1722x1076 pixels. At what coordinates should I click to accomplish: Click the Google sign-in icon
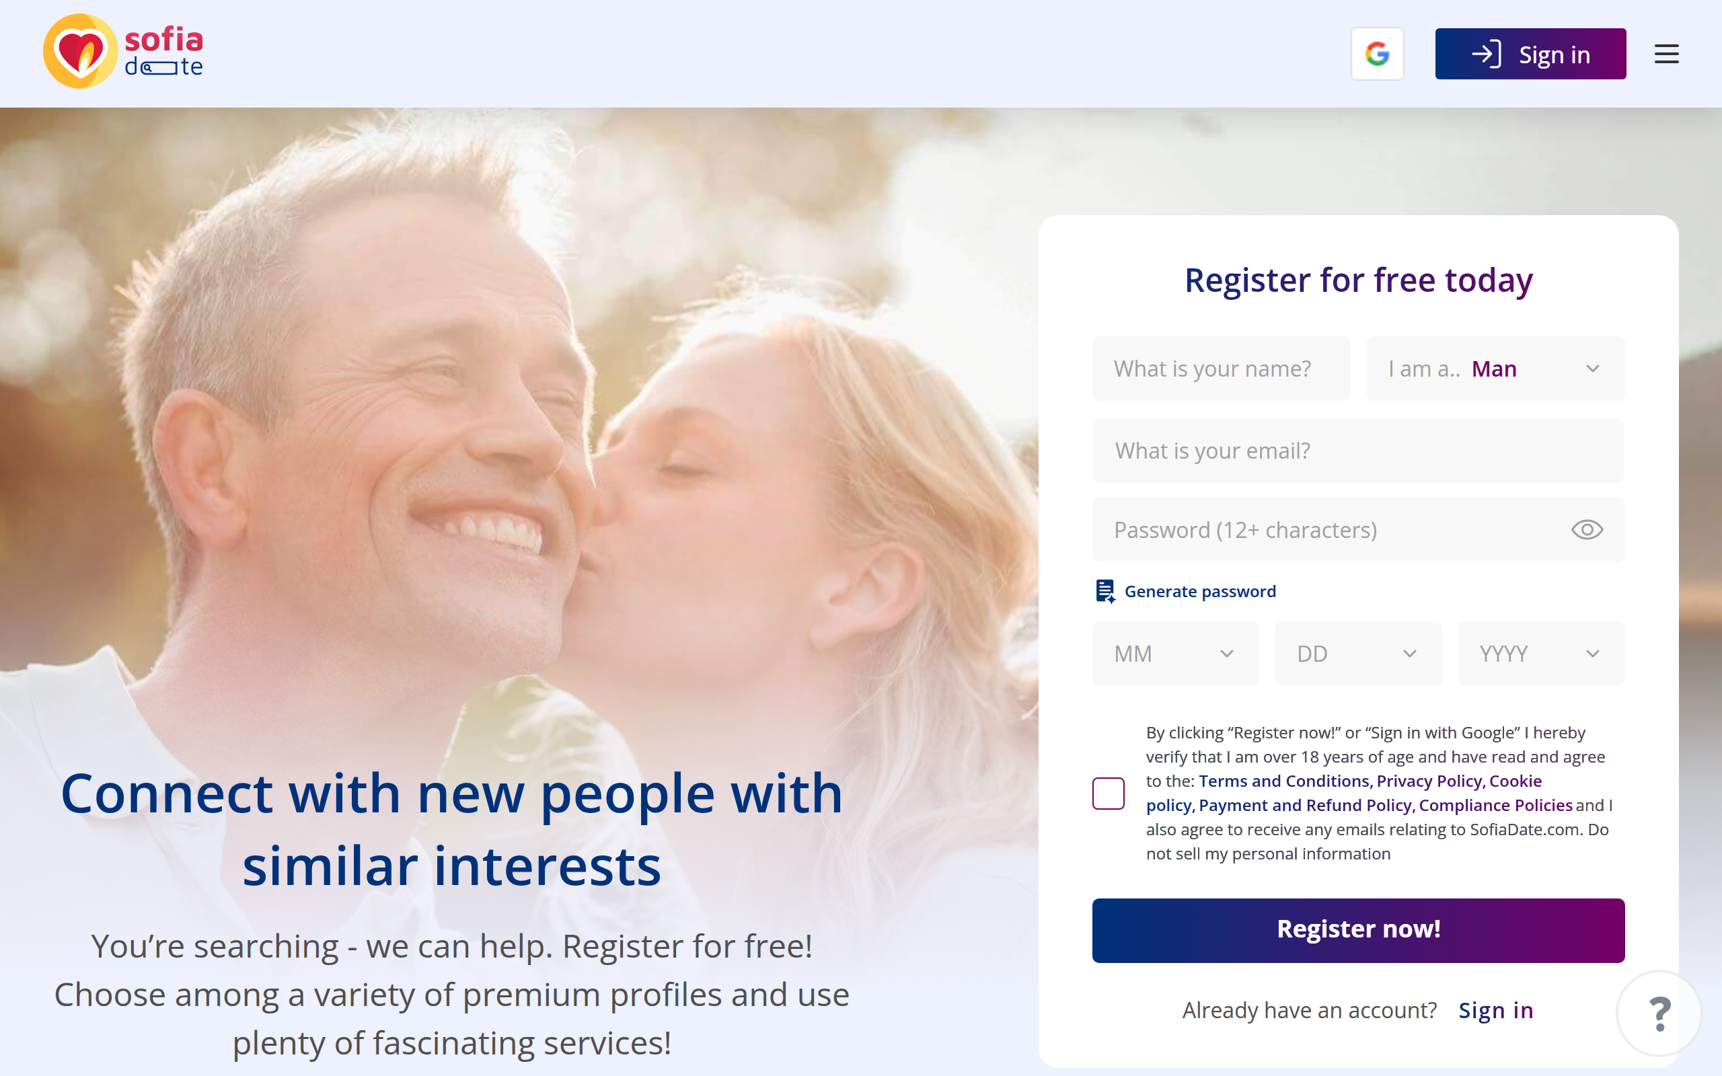(x=1377, y=54)
